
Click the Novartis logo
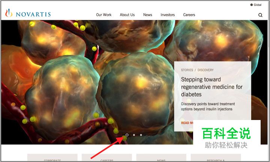click(x=28, y=13)
